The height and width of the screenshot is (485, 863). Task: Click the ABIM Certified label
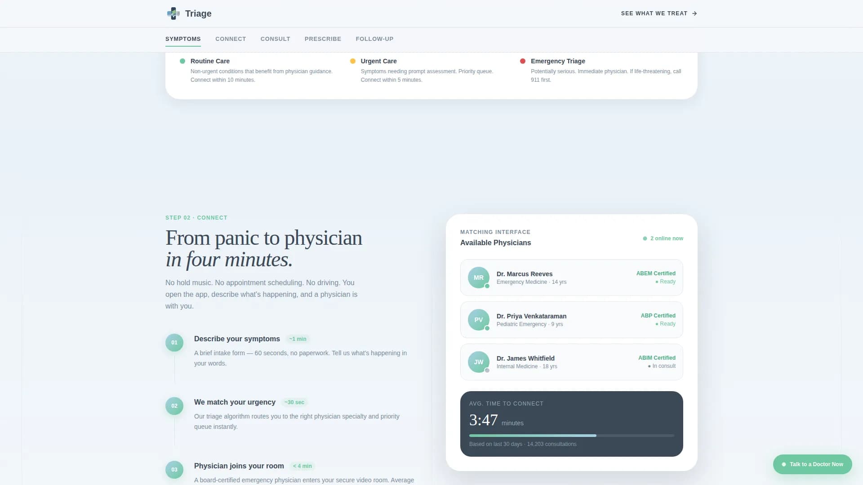coord(657,358)
